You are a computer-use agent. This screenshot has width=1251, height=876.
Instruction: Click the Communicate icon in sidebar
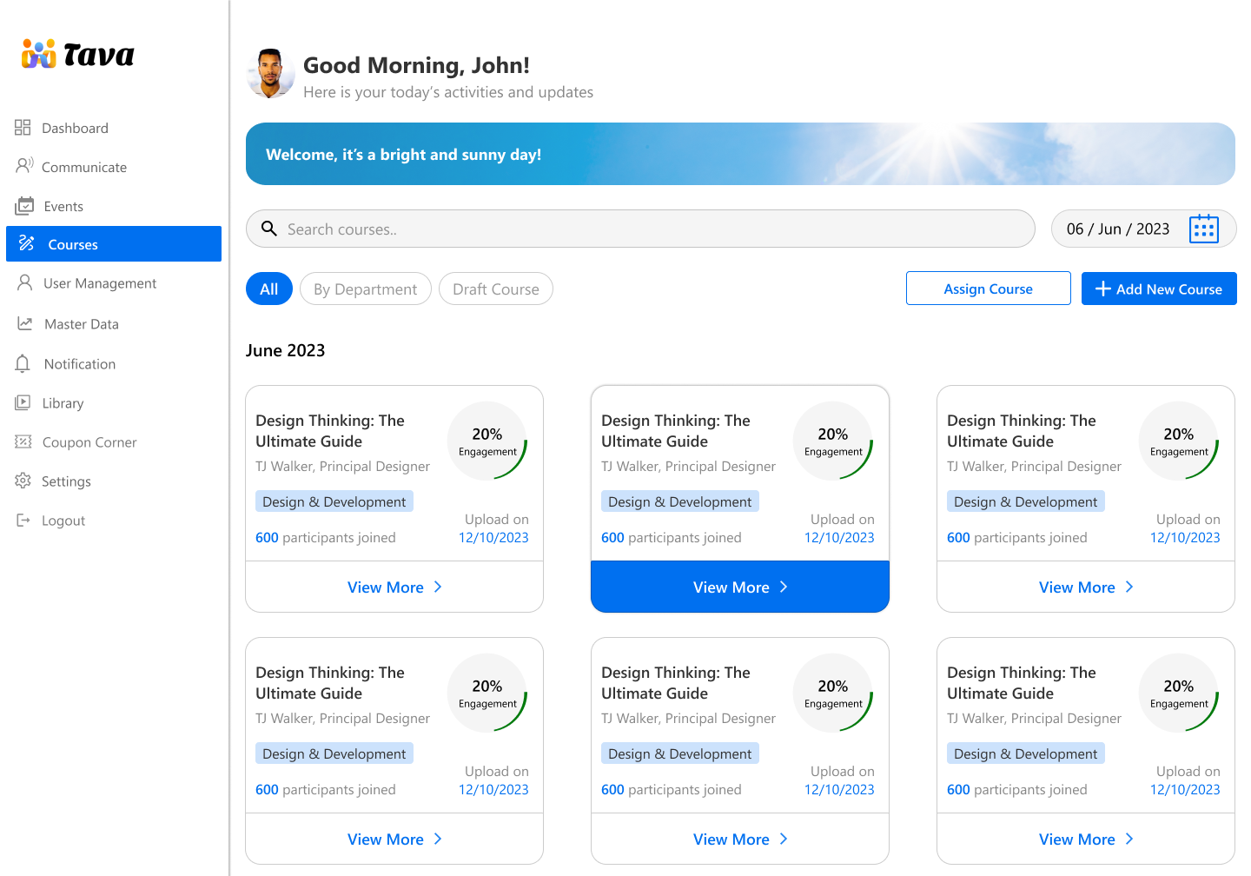pos(24,166)
